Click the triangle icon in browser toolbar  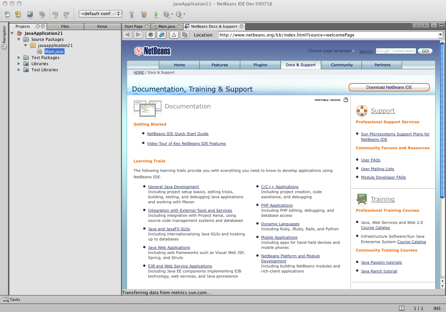[x=174, y=35]
